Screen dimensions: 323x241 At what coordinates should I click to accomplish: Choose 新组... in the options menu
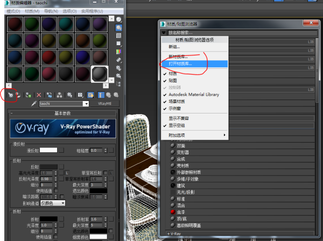194,47
